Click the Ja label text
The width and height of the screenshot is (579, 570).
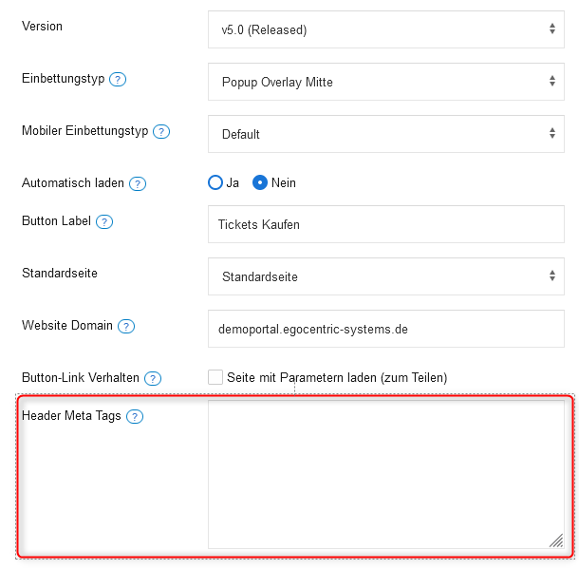tap(233, 182)
